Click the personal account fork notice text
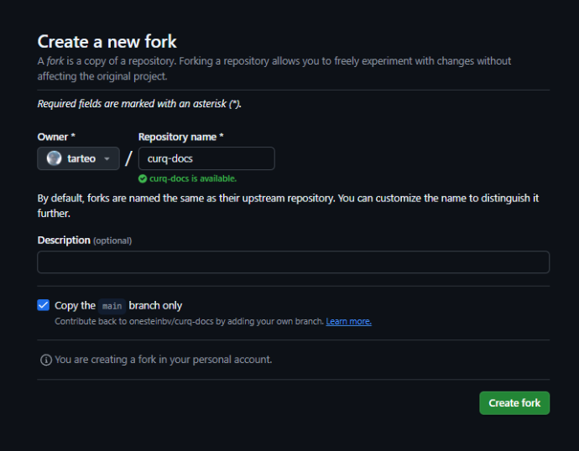 (164, 360)
